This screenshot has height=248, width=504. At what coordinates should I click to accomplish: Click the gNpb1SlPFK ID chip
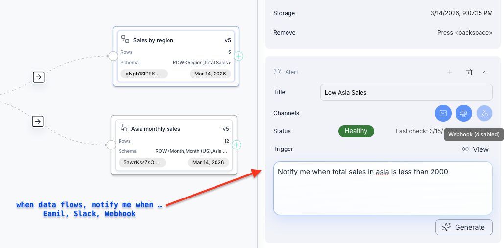click(x=144, y=74)
